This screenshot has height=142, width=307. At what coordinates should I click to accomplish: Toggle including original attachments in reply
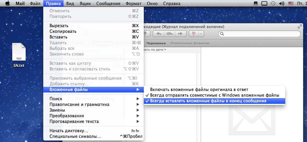coord(215,89)
